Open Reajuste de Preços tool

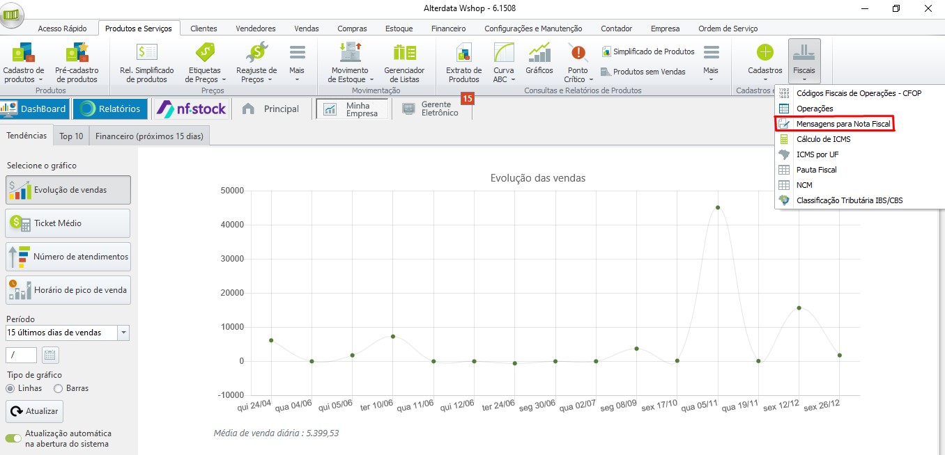(x=256, y=63)
